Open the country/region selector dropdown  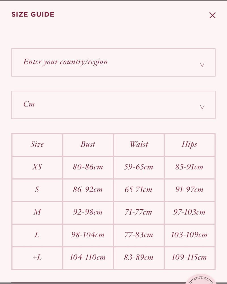113,62
